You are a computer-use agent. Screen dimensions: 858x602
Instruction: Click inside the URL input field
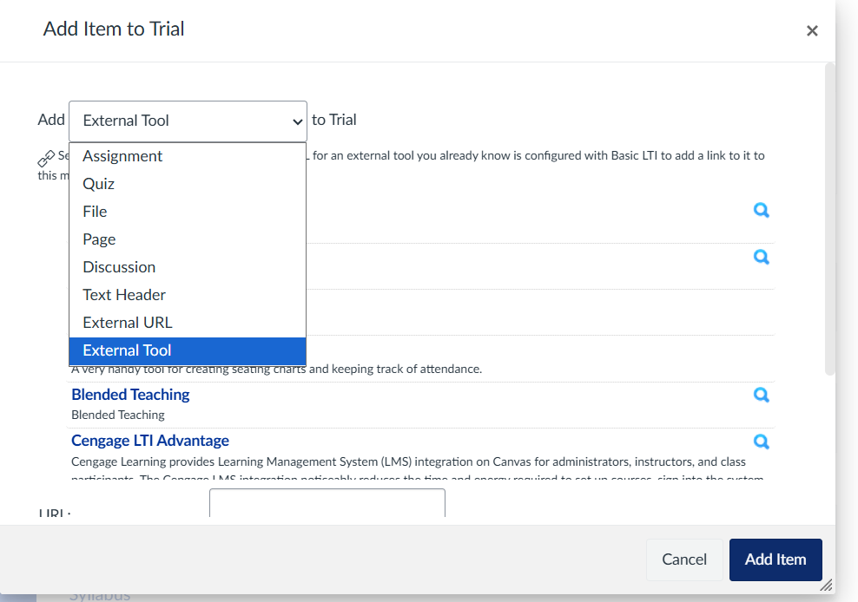(327, 506)
